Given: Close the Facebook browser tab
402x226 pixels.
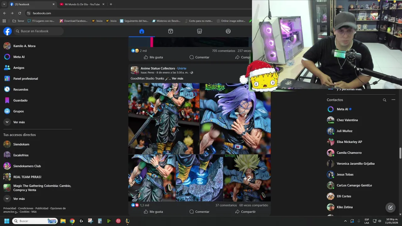Looking at the screenshot, I should pos(53,4).
